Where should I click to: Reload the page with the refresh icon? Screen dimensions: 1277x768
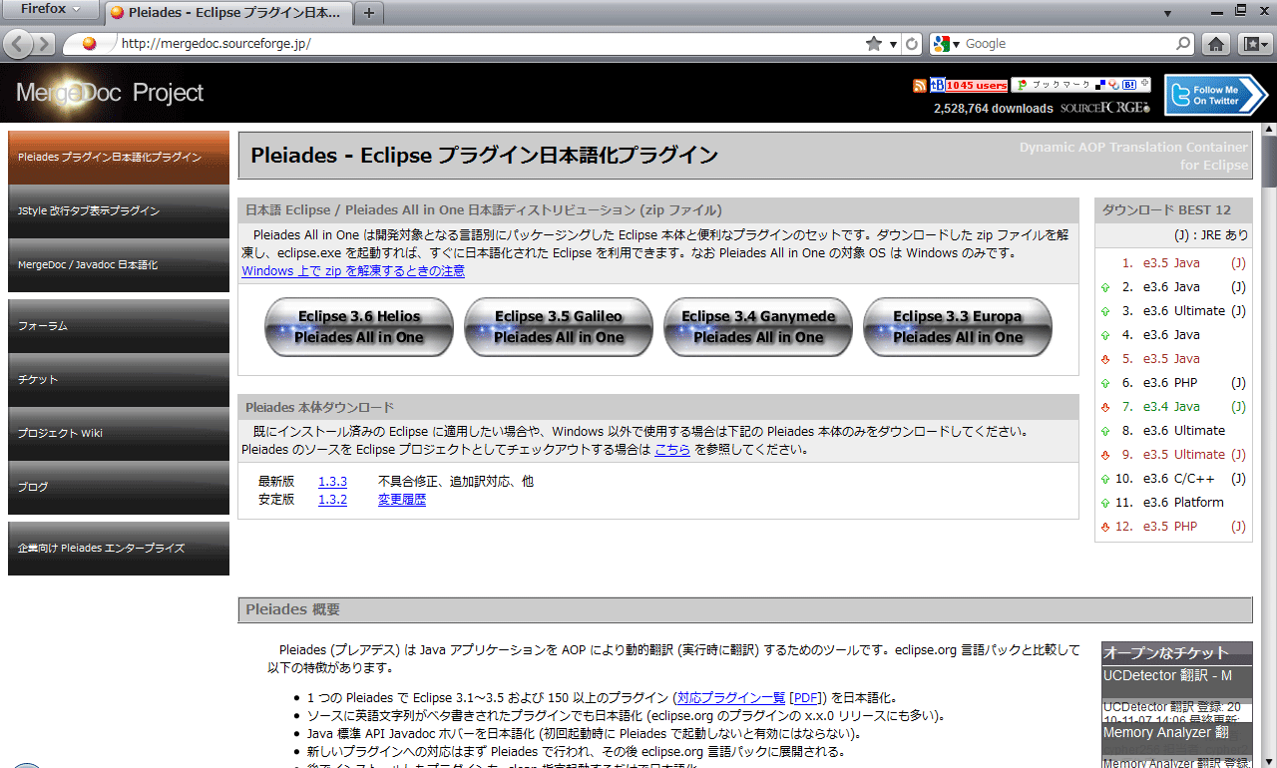[x=912, y=44]
